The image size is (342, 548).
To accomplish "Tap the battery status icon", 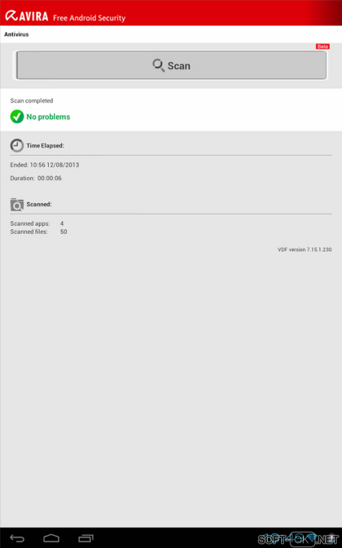I will click(x=331, y=538).
